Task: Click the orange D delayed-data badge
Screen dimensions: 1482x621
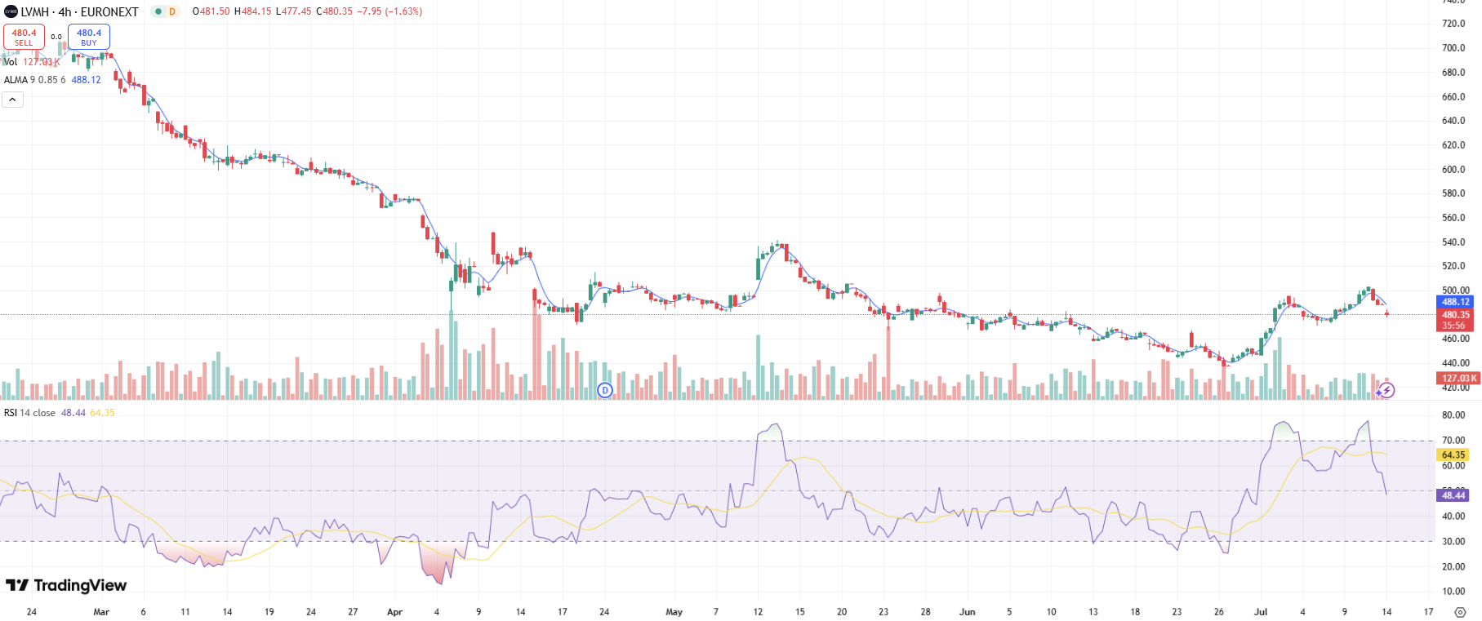Action: [x=172, y=11]
